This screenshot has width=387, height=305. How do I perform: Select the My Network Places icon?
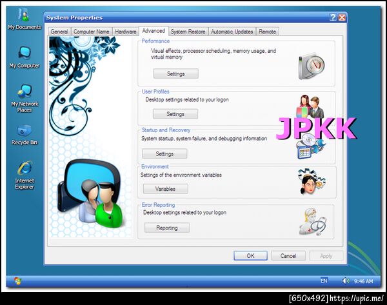(x=25, y=98)
